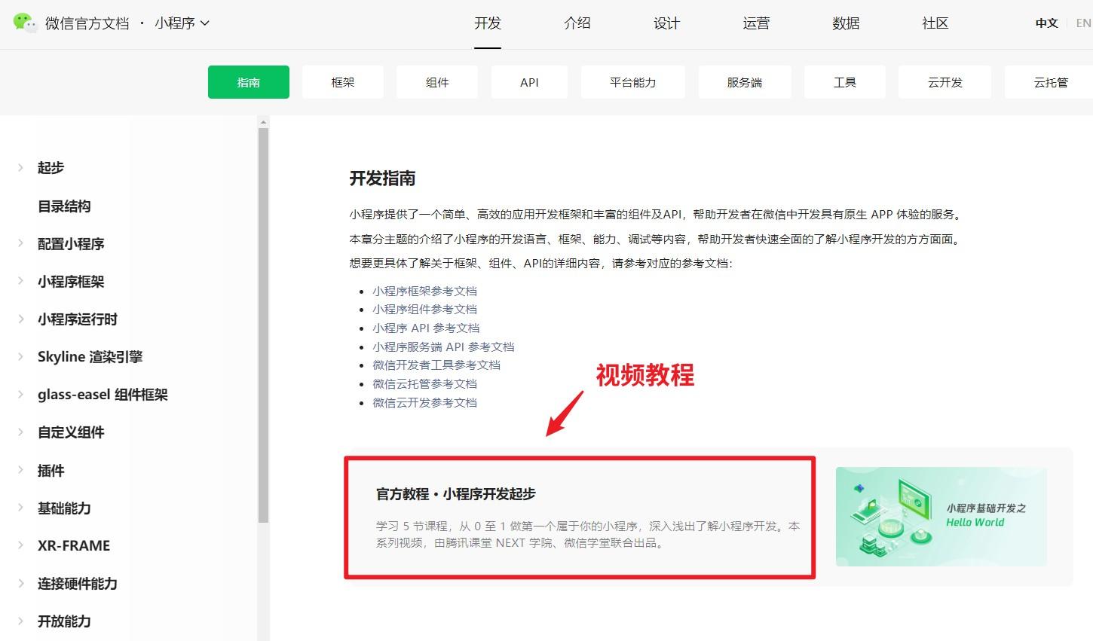Image resolution: width=1093 pixels, height=641 pixels.
Task: Expand the 开放能力 sidebar chevron
Action: [21, 621]
